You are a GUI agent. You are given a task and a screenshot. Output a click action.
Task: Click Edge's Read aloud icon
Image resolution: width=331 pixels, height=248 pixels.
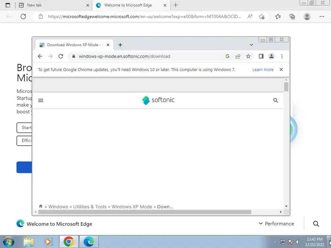pyautogui.click(x=250, y=16)
